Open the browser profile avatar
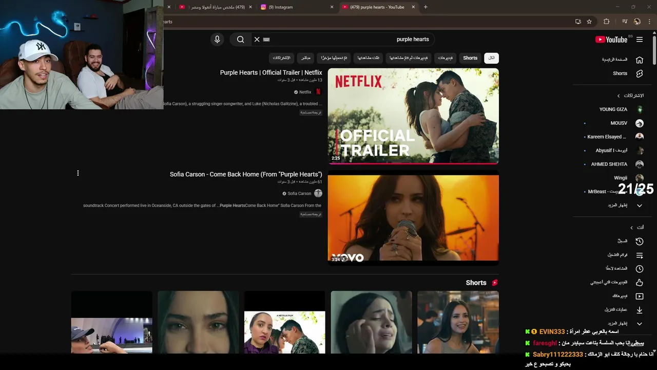Viewport: 657px width, 370px height. pos(637,22)
